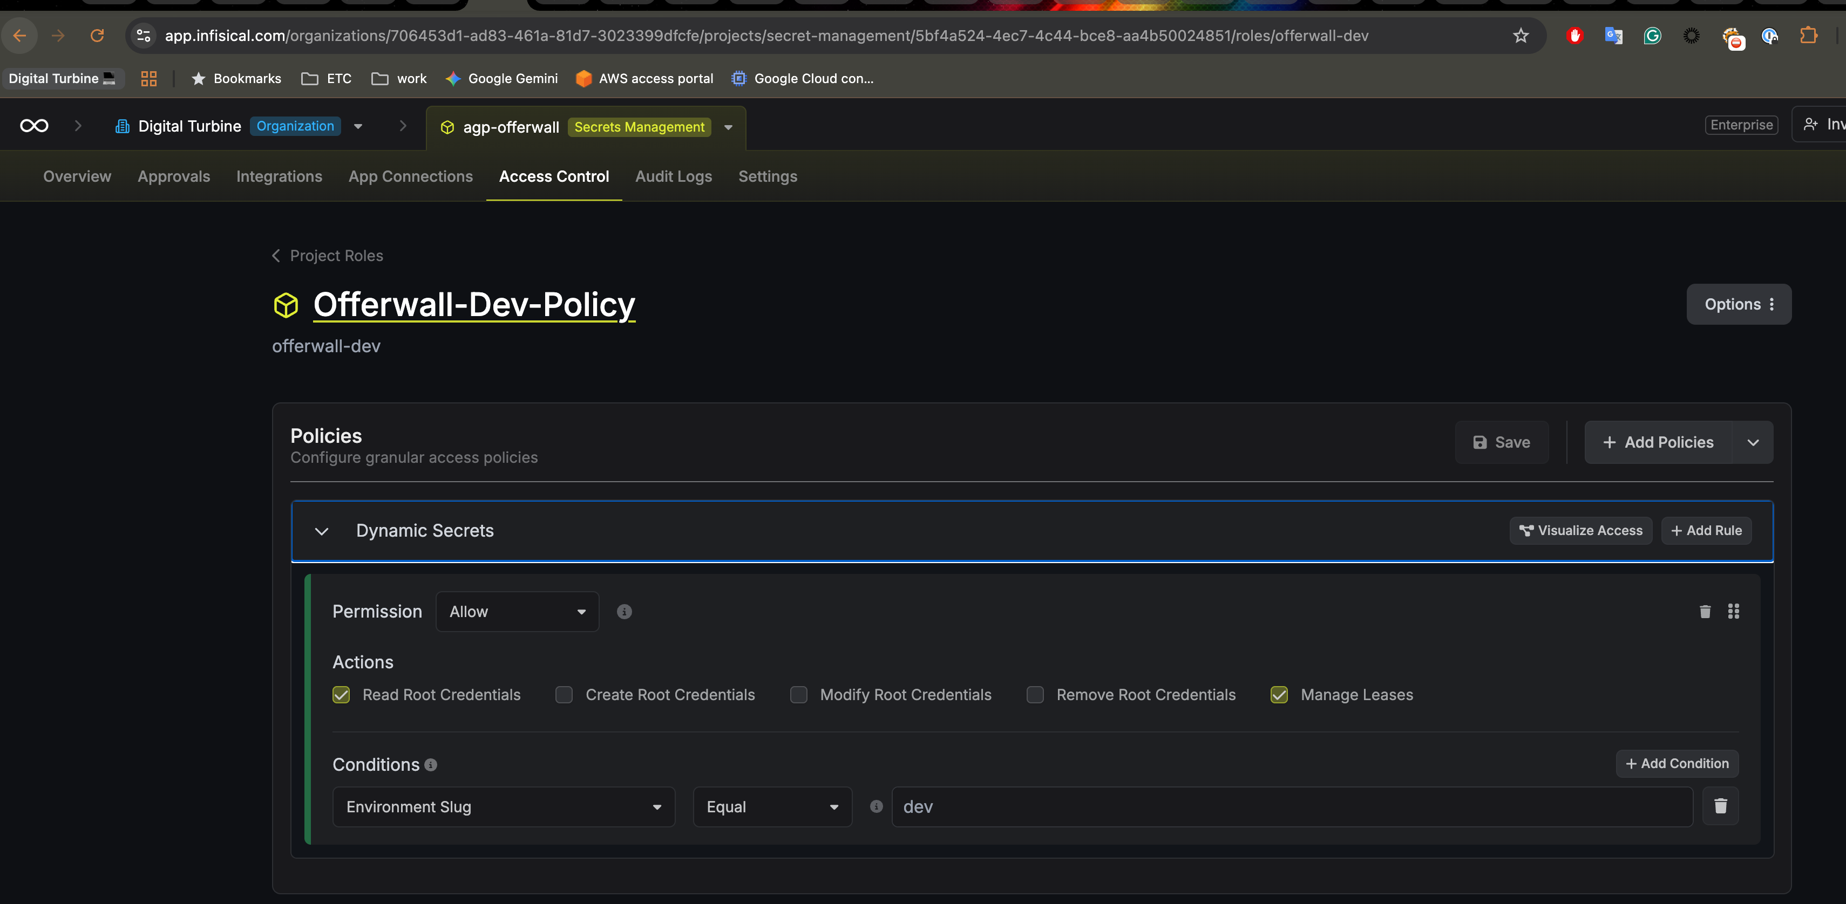The width and height of the screenshot is (1846, 904).
Task: Open browser extensions puzzle icon
Action: coord(1808,36)
